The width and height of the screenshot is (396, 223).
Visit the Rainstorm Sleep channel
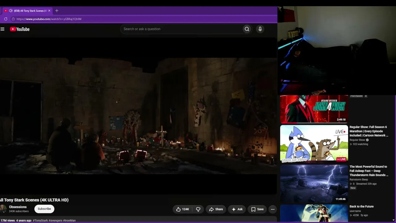click(x=359, y=180)
